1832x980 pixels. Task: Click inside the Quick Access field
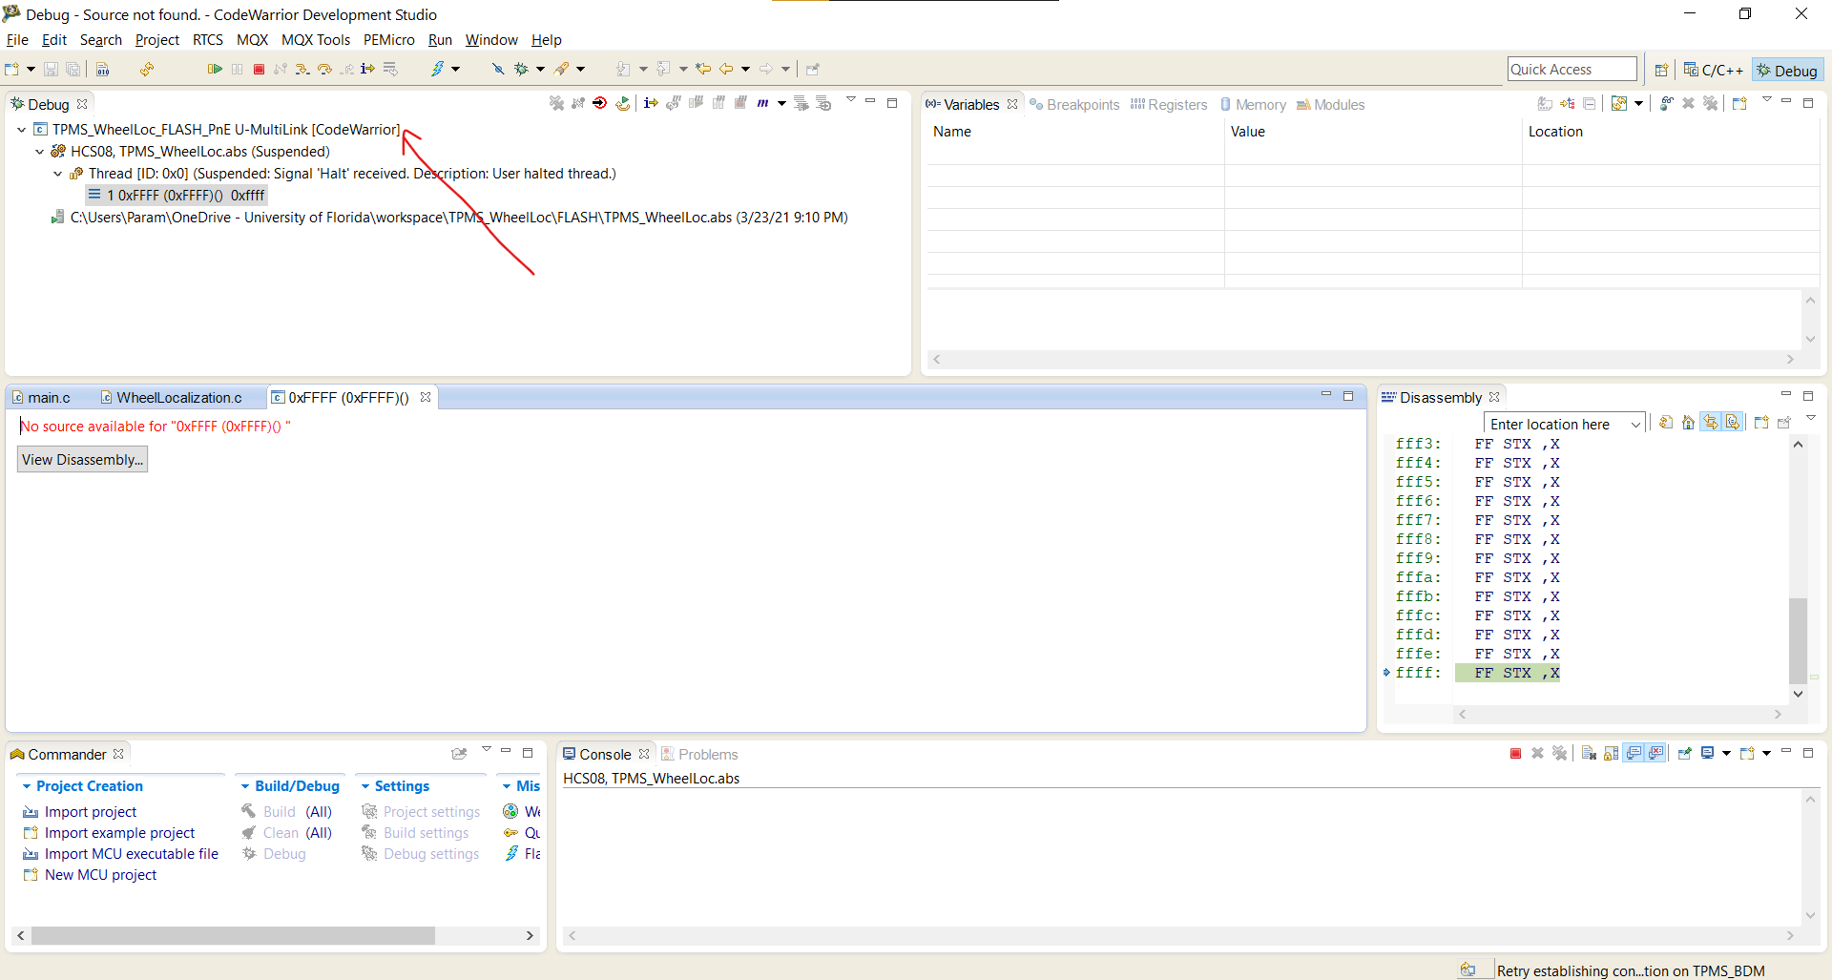(1572, 69)
